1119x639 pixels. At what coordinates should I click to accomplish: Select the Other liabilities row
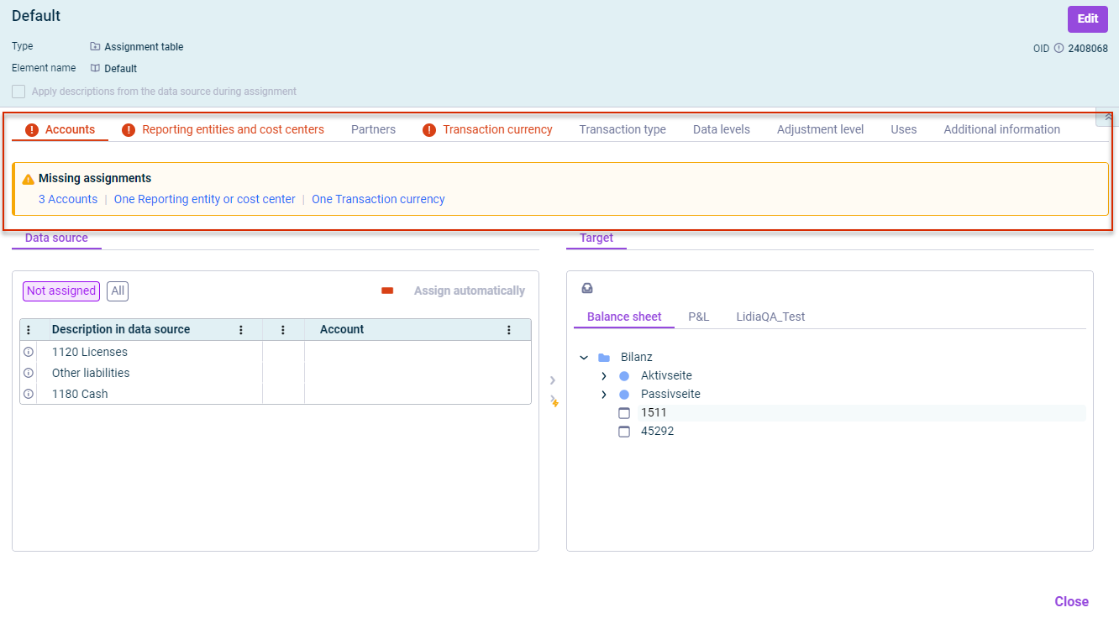(276, 373)
